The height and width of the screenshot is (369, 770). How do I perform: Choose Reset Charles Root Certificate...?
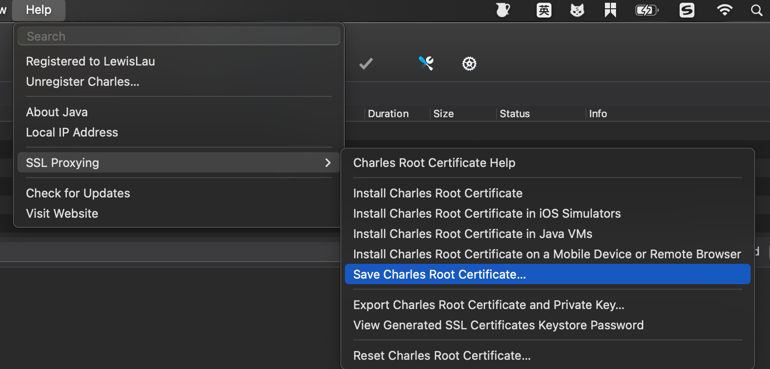point(548,356)
